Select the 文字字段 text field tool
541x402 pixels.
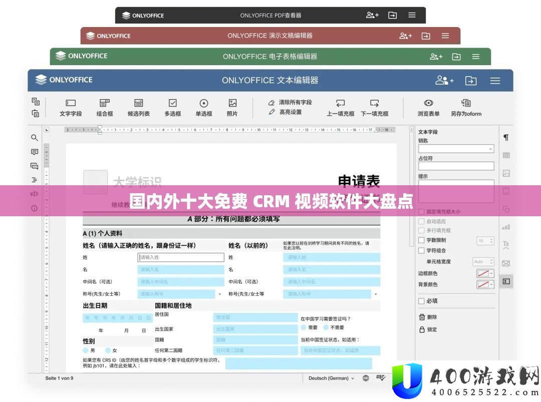[x=71, y=108]
